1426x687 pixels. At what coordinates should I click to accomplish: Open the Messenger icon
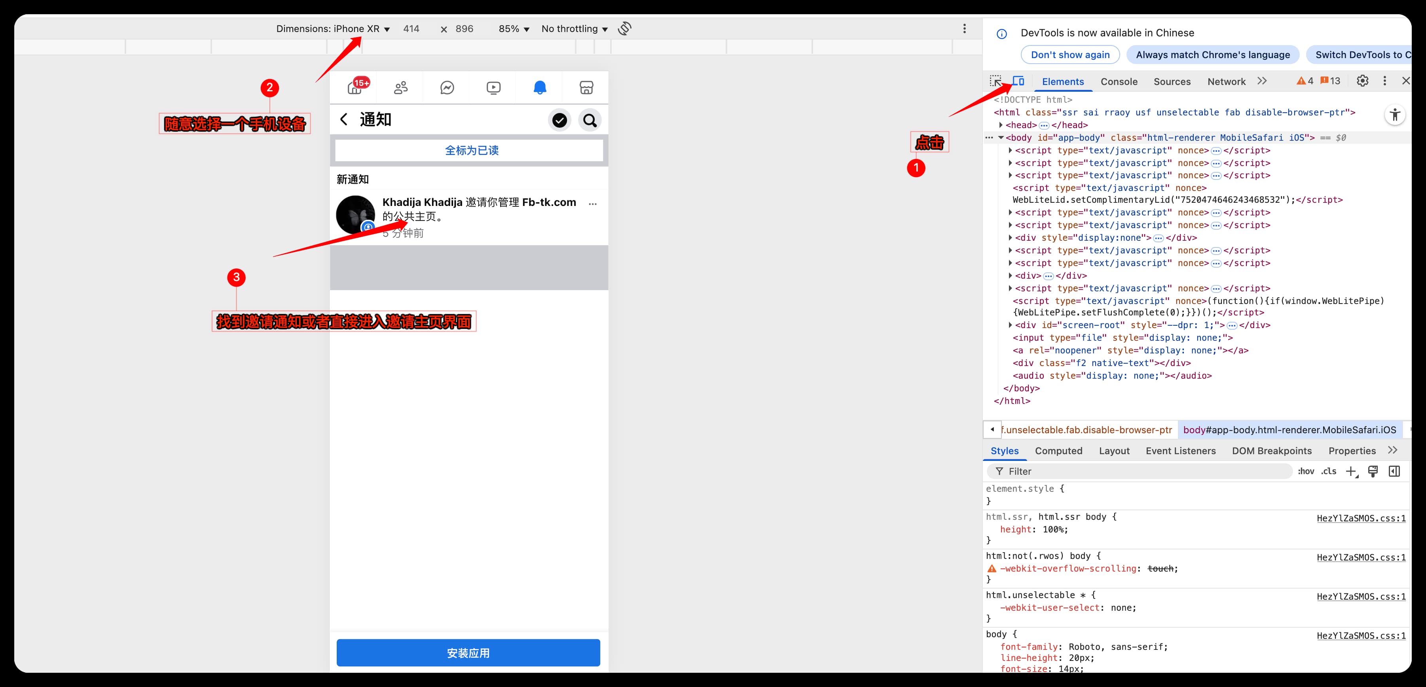[x=447, y=87]
